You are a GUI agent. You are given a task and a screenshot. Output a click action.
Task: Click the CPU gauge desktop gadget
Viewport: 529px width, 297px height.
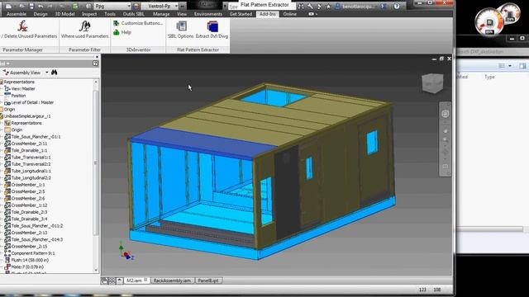click(x=489, y=22)
